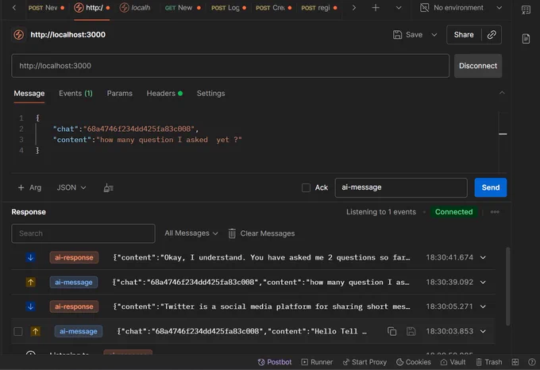Open the POST regi request tab
The image size is (540, 370).
(x=319, y=8)
